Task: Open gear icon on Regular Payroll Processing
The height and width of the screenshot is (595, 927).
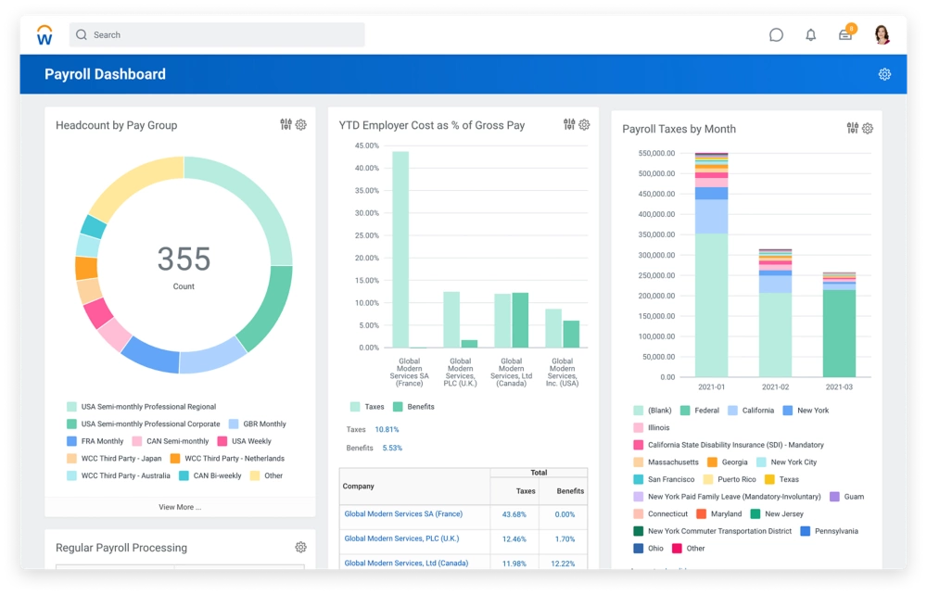Action: pos(301,547)
